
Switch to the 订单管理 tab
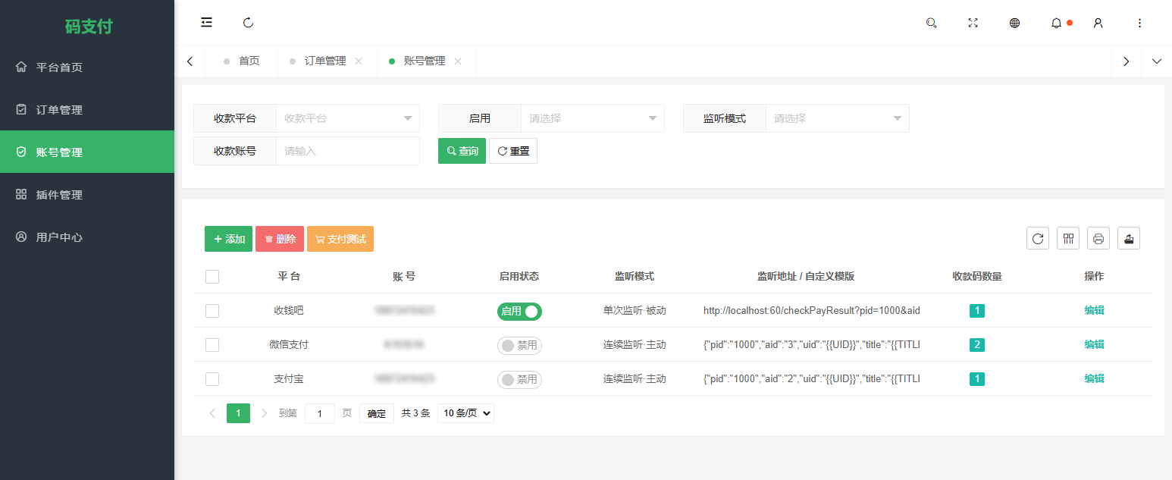(x=325, y=61)
